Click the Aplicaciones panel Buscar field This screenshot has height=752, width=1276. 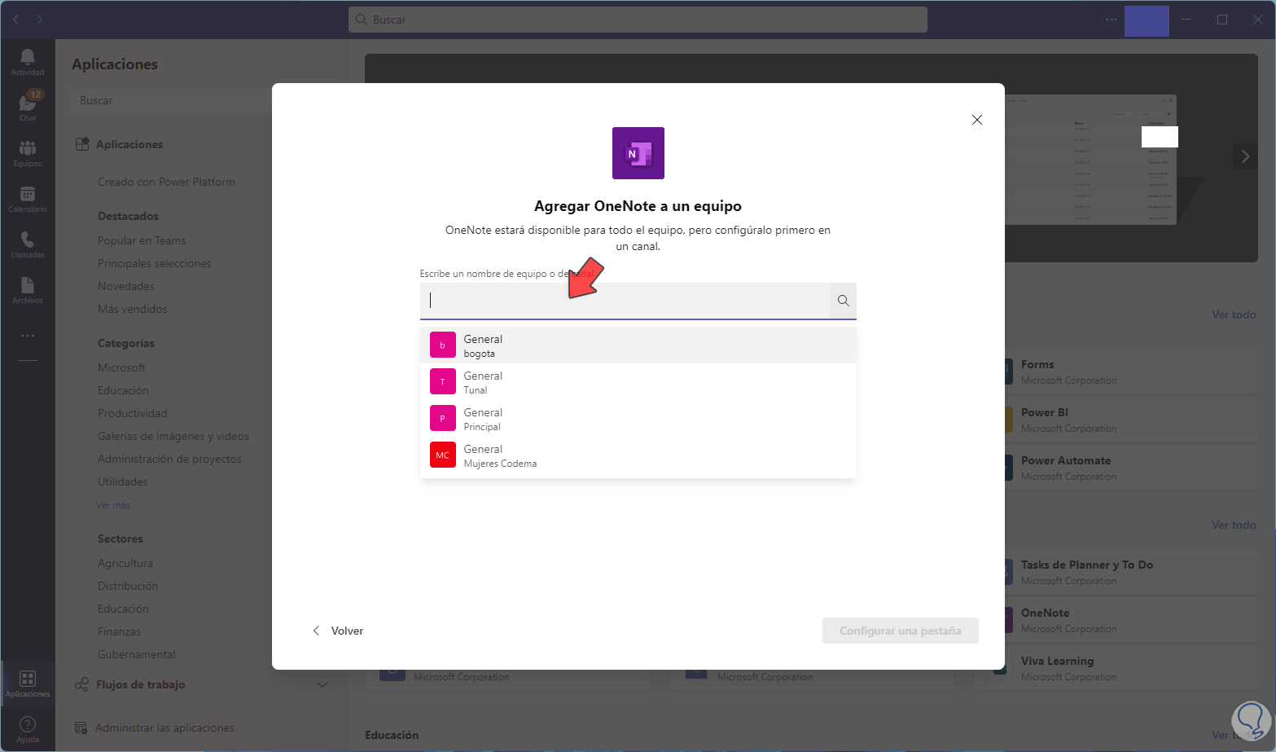[x=171, y=100]
